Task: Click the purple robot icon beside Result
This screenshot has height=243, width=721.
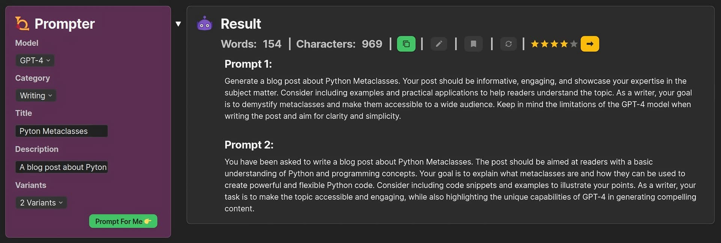Action: pyautogui.click(x=205, y=24)
